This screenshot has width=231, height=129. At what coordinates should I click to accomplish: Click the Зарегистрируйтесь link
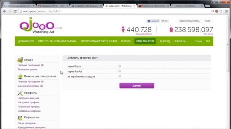coord(189,21)
